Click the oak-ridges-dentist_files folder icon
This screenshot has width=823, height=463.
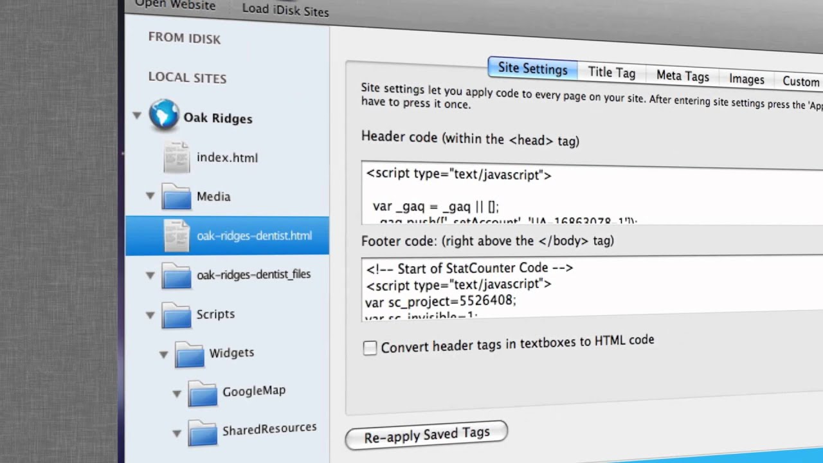coord(177,275)
